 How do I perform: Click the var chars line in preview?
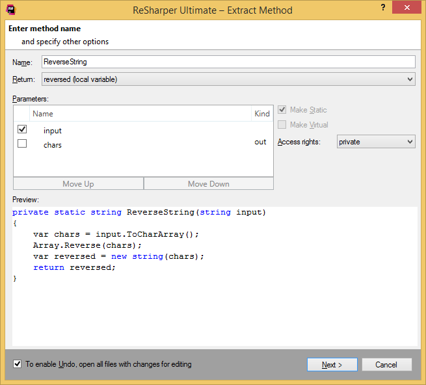pyautogui.click(x=116, y=234)
